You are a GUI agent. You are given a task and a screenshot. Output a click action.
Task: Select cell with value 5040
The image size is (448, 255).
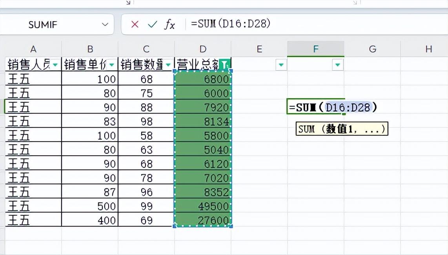(203, 149)
